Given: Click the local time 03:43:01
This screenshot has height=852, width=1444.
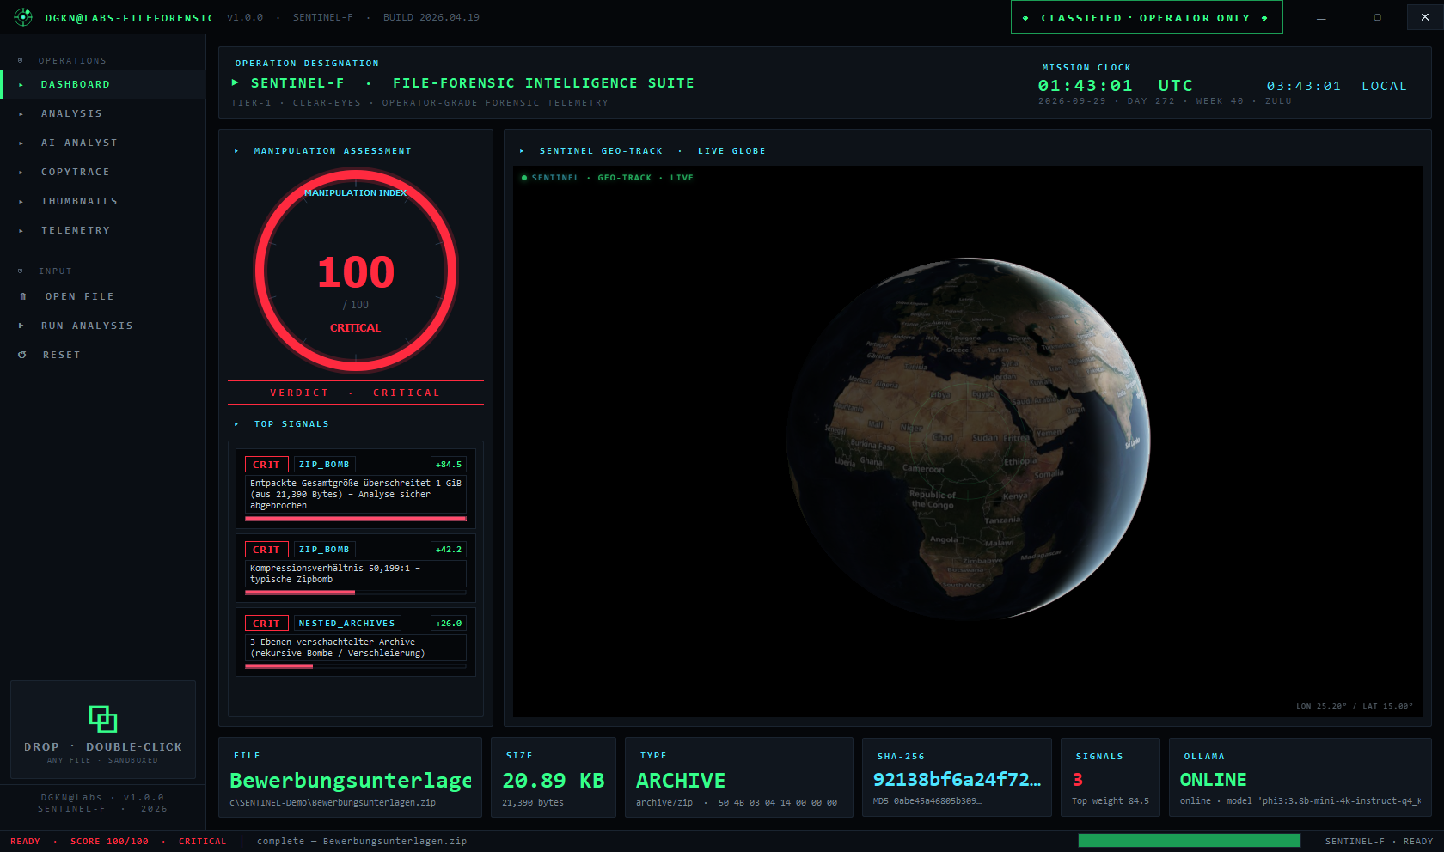Looking at the screenshot, I should 1304,86.
